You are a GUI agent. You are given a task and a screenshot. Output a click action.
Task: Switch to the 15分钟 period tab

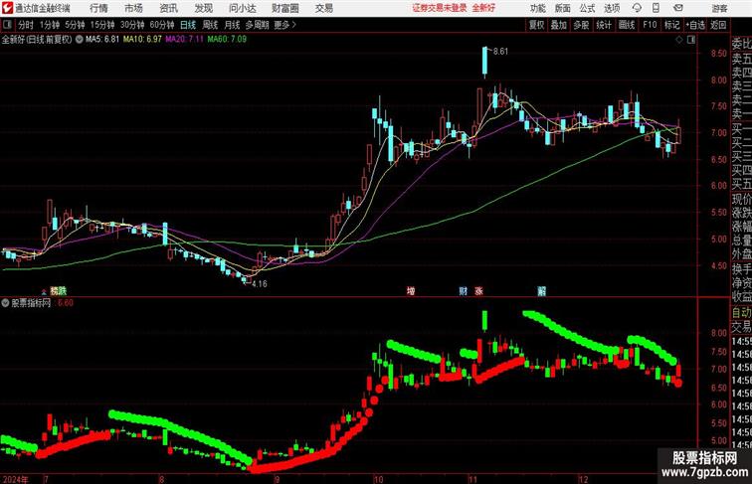(102, 25)
